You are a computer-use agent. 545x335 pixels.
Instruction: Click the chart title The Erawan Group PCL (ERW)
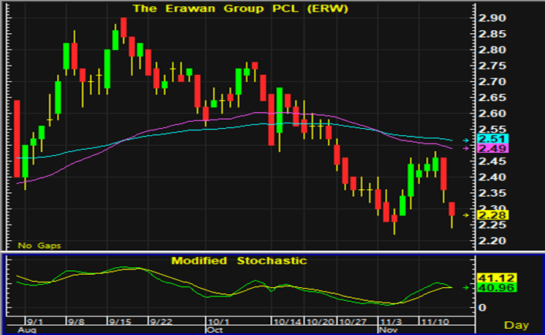click(209, 8)
